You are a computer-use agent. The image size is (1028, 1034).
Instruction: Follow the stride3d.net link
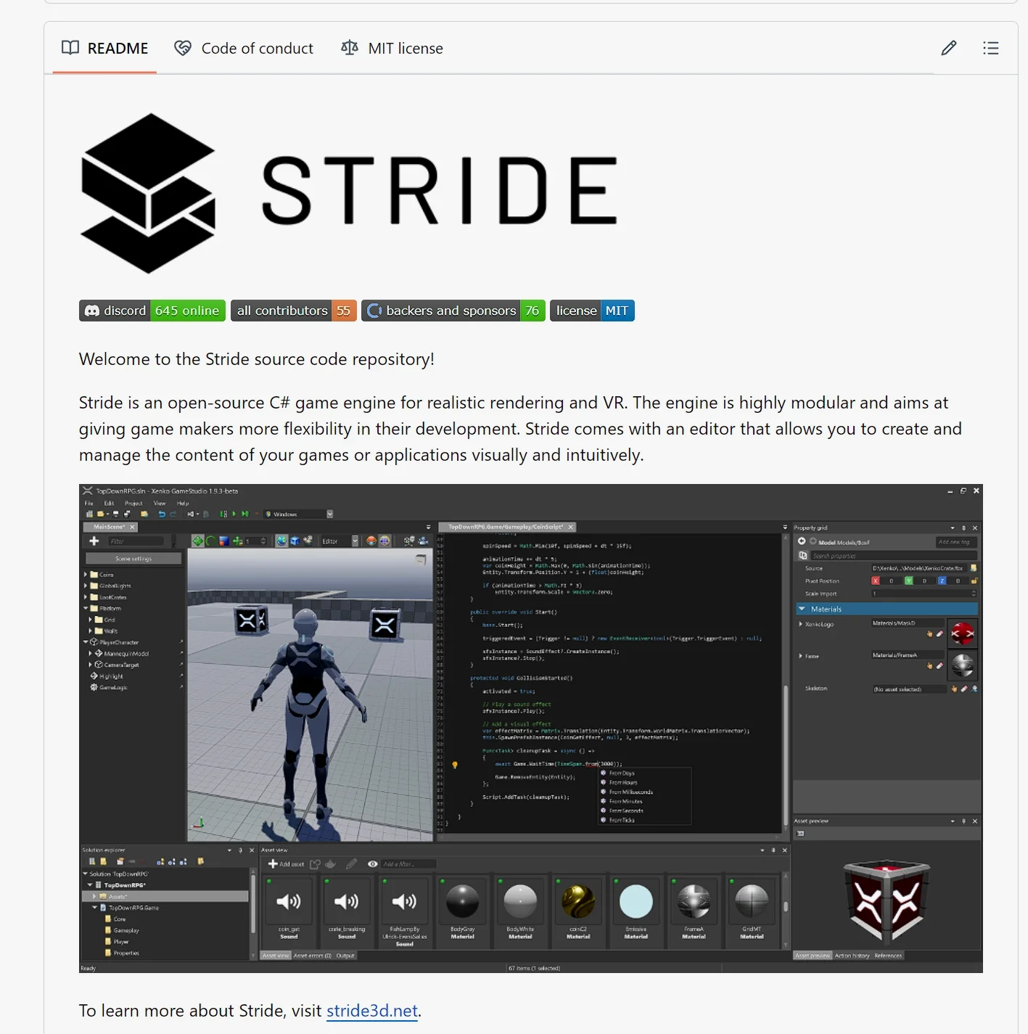pos(371,1010)
